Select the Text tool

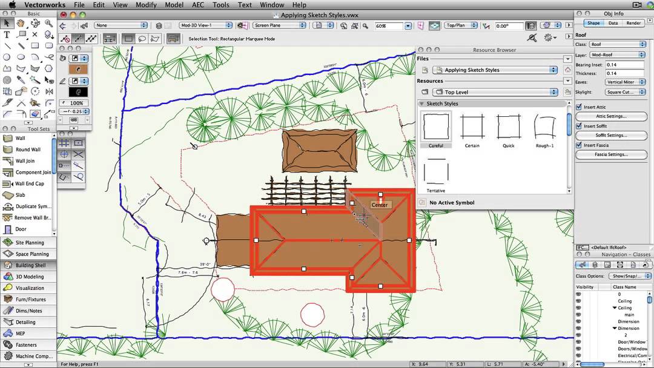[x=7, y=34]
